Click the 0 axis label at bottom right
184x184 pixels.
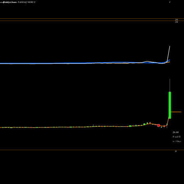point(176,151)
